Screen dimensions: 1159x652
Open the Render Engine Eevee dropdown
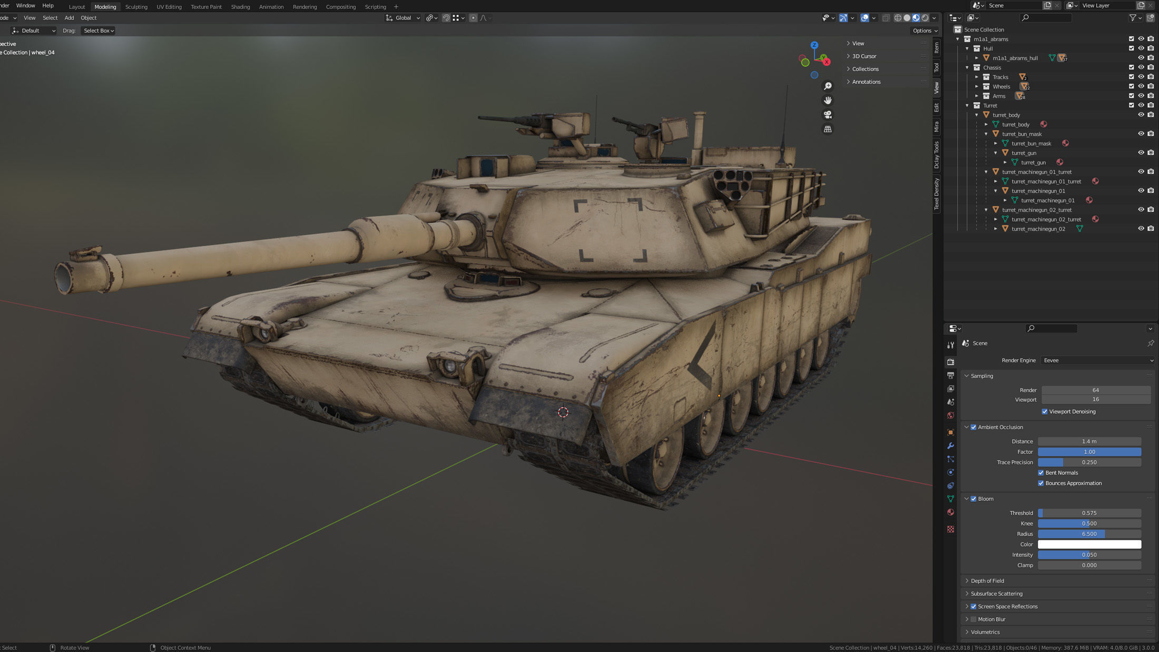tap(1097, 361)
